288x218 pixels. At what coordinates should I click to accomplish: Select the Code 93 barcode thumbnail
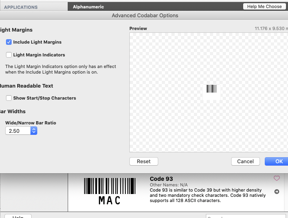[110, 191]
